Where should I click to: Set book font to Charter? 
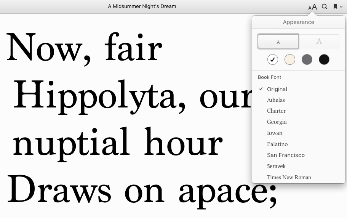(x=276, y=111)
